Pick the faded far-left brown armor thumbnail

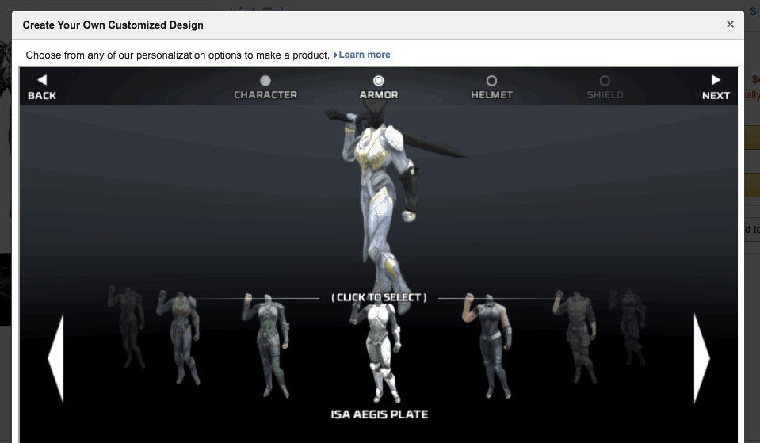point(127,327)
